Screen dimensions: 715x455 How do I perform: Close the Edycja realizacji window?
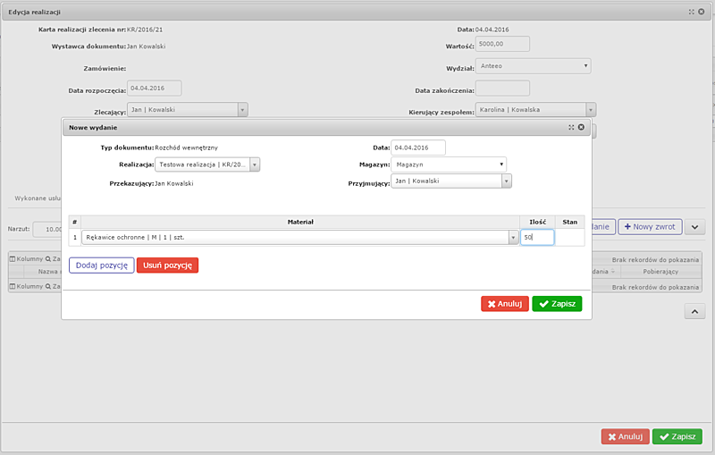point(702,12)
